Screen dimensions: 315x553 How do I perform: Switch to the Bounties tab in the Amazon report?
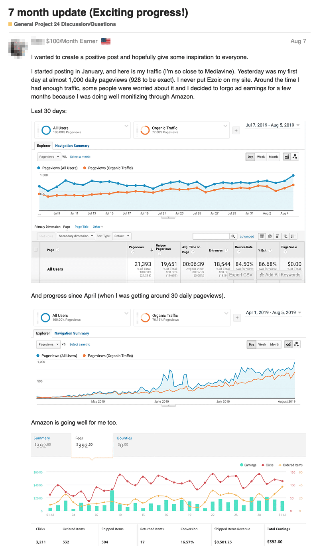coord(124,438)
